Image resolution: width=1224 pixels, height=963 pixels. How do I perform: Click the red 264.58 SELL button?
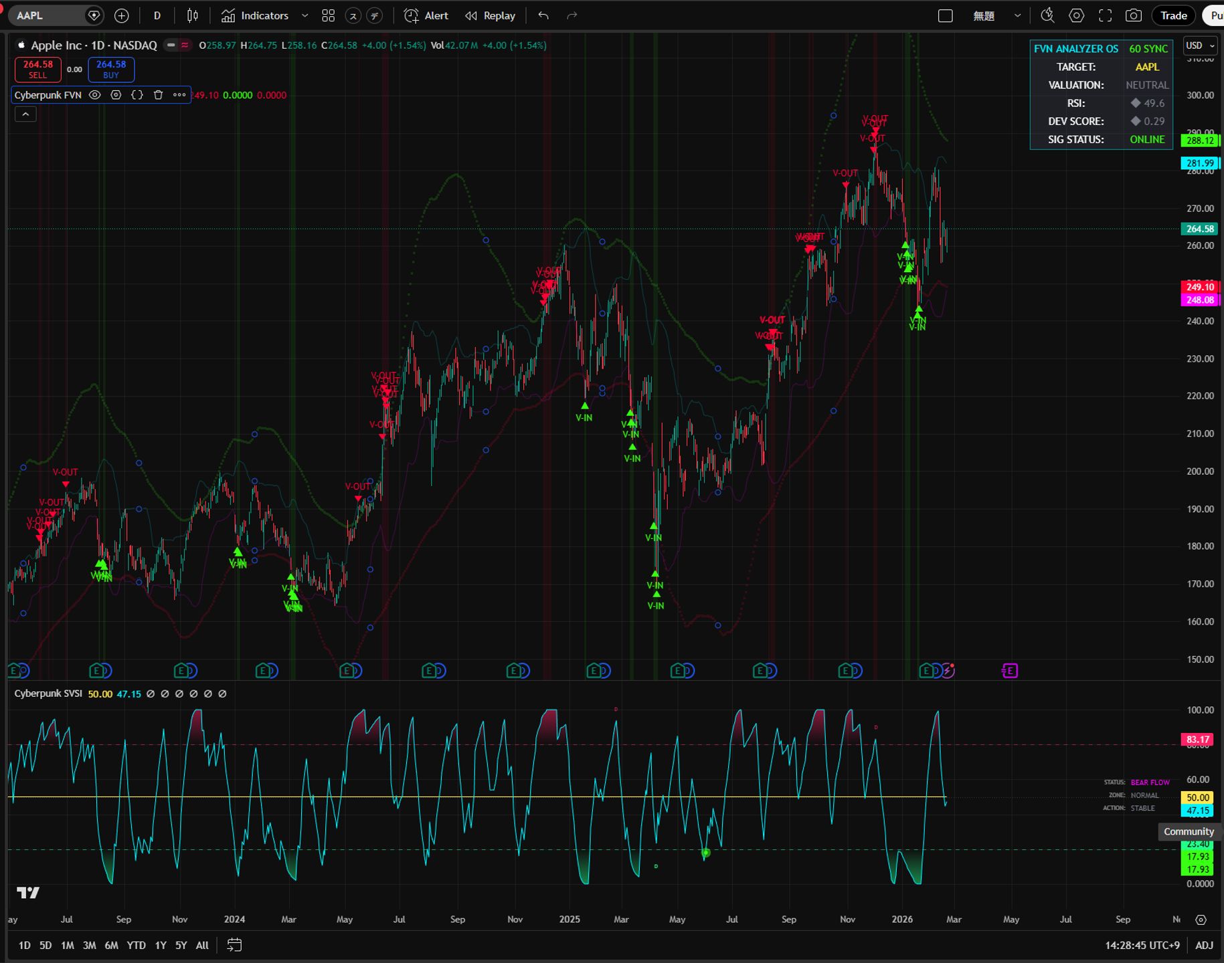(x=38, y=70)
